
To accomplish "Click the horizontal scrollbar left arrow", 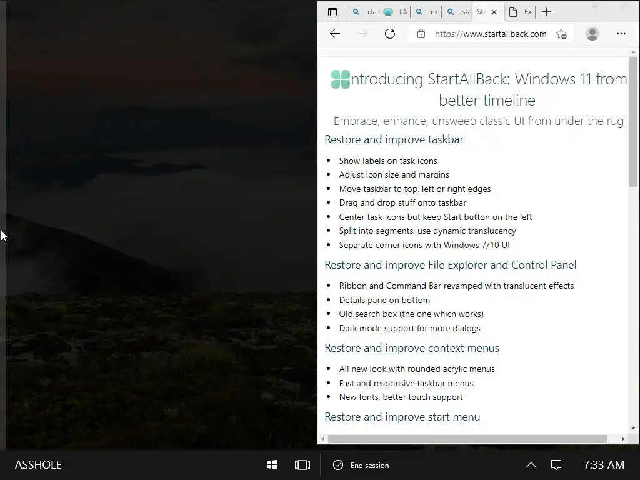I will 322,439.
